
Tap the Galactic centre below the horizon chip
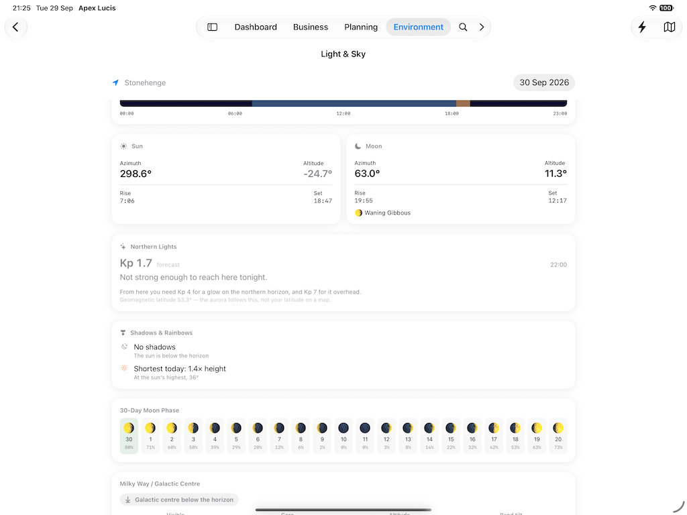[x=179, y=500]
